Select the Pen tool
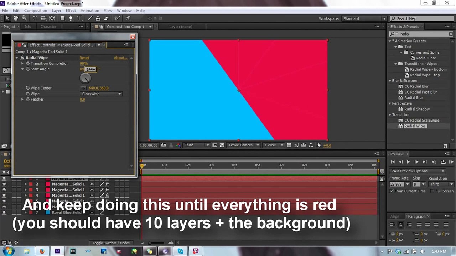 [x=71, y=18]
